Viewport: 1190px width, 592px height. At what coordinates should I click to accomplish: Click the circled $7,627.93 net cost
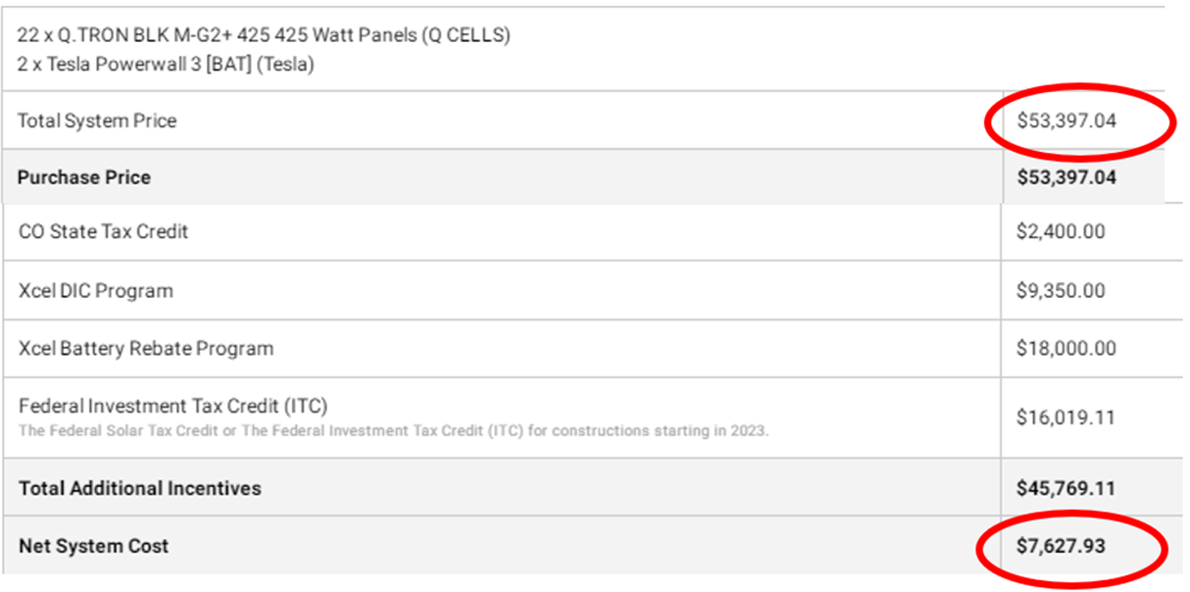pos(1061,546)
